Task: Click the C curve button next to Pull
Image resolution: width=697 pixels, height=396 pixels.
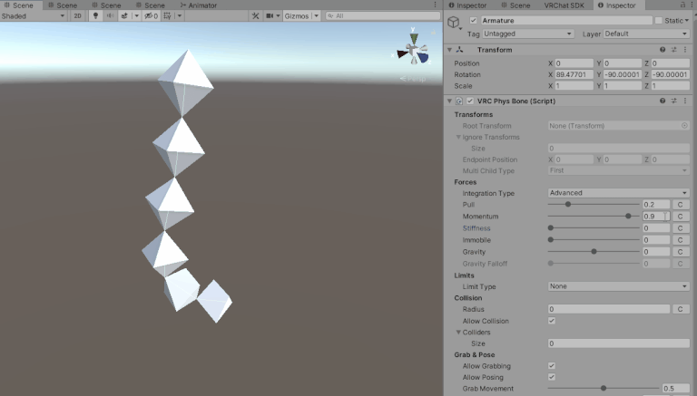Action: click(x=680, y=205)
